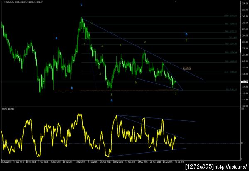Select the olive 'b' label under the wedge
The height and width of the screenshot is (171, 249).
tap(136, 83)
